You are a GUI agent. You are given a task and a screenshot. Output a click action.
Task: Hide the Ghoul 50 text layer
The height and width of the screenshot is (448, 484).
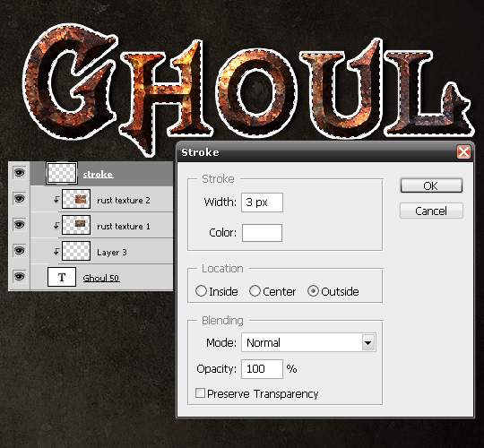coord(19,277)
